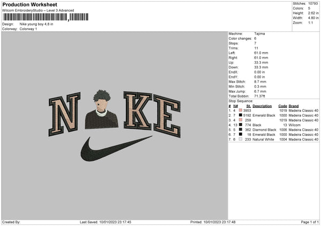The width and height of the screenshot is (321, 226).
Task: Click the Nike embroidery design preview
Action: click(x=115, y=126)
